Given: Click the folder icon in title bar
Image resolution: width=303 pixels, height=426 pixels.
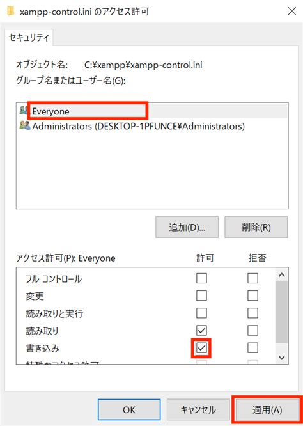Looking at the screenshot, I should 11,12.
